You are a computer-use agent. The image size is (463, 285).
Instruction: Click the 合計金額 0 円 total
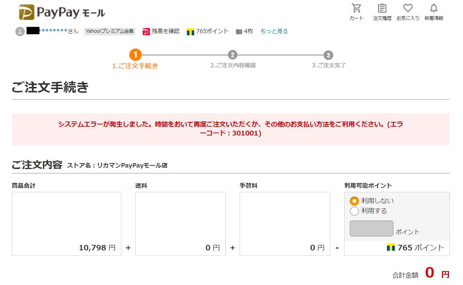pos(421,274)
